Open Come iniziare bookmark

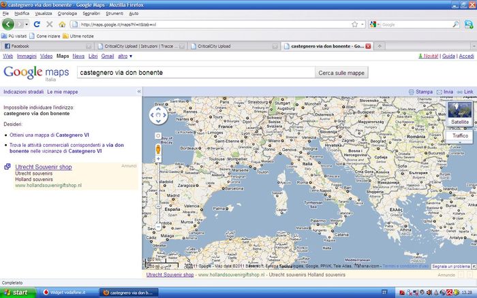(x=45, y=36)
